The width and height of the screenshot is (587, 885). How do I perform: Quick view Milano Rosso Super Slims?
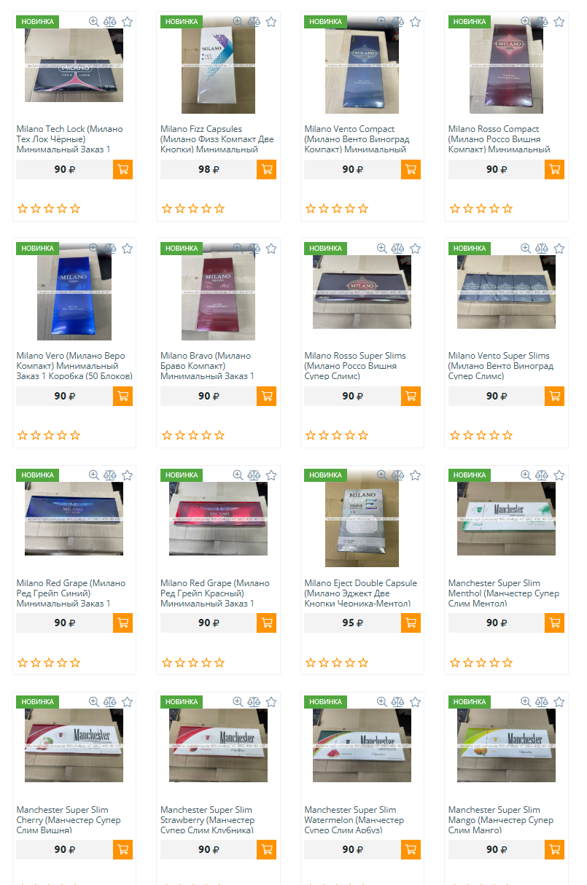coord(381,249)
